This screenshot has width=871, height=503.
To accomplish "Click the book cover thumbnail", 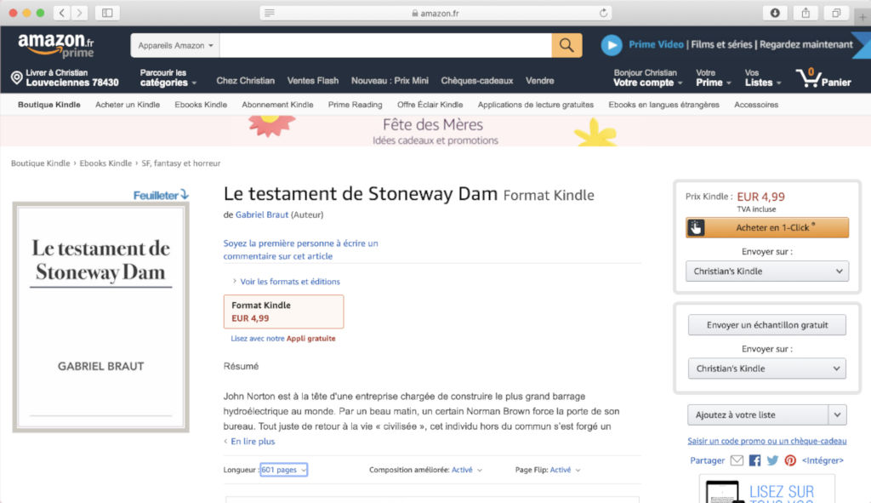I will [x=100, y=317].
